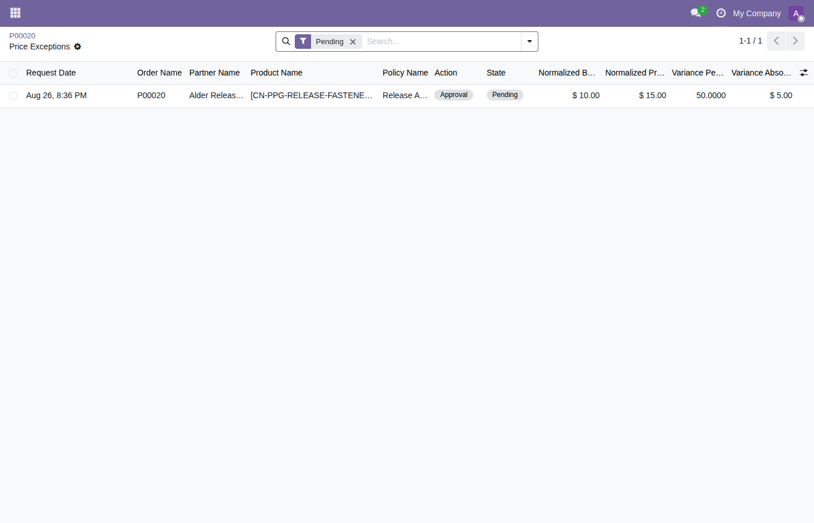Click the CN-PPG-RELEASE-FASTENE… product cell
This screenshot has width=814, height=523.
(x=312, y=95)
